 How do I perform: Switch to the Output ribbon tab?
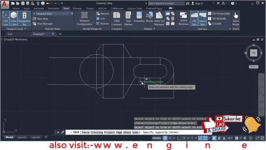(x=90, y=8)
